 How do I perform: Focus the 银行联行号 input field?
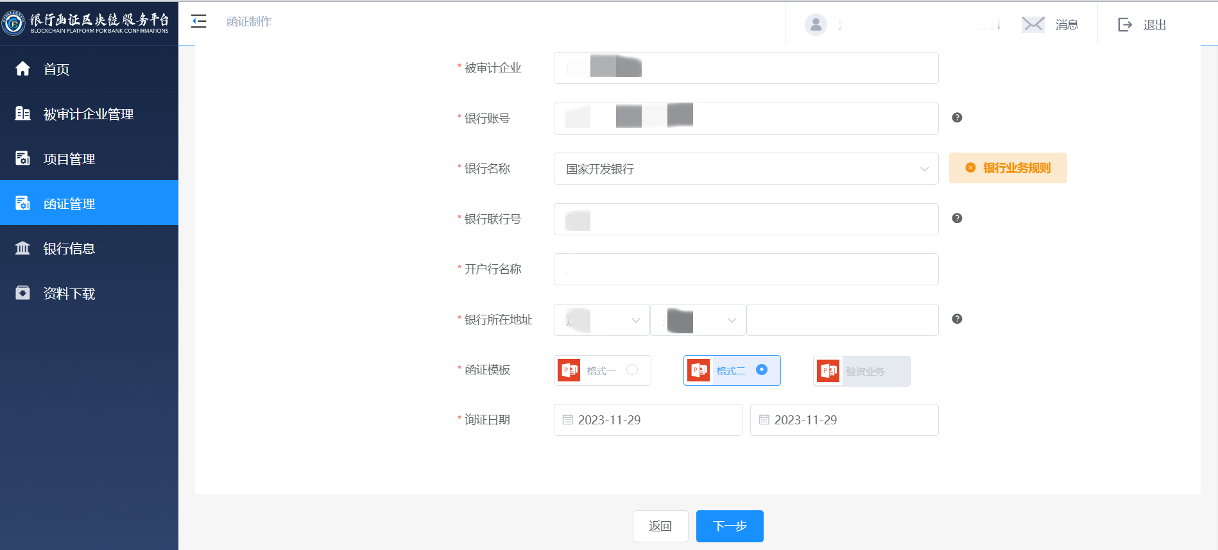click(x=746, y=219)
